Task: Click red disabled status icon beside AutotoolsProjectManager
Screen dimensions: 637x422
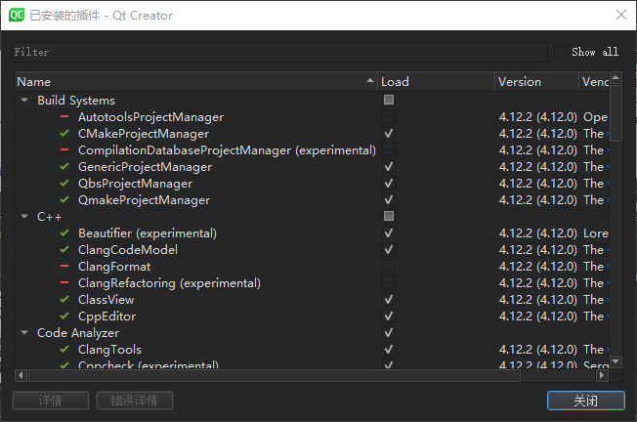Action: [64, 117]
